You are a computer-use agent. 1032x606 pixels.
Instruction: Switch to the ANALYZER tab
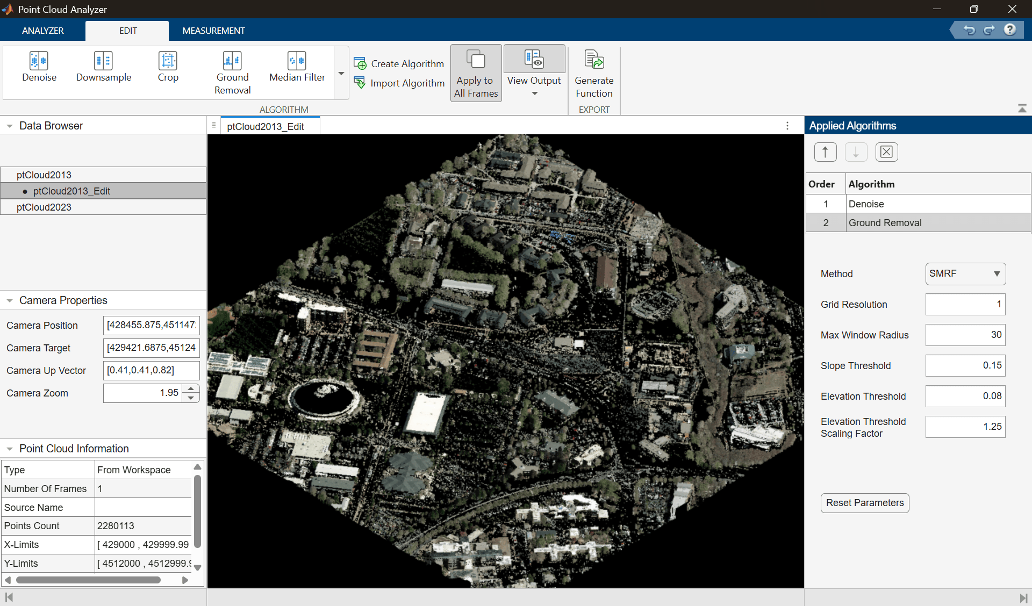pyautogui.click(x=42, y=31)
